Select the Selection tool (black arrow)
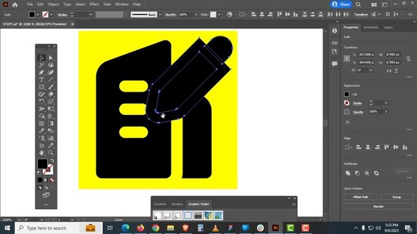 [x=42, y=58]
